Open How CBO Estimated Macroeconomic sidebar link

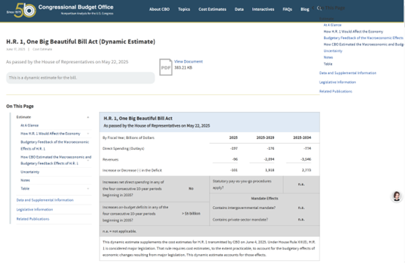pyautogui.click(x=56, y=160)
